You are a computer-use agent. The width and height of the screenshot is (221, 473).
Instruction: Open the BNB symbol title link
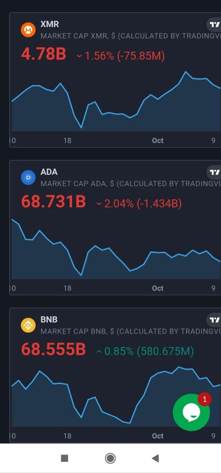tap(49, 320)
